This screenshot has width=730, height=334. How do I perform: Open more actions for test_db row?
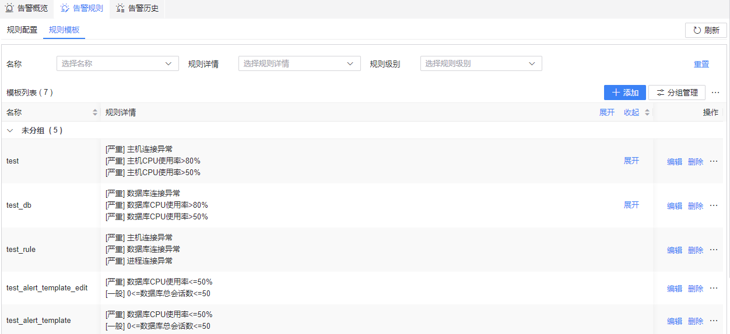(x=714, y=205)
